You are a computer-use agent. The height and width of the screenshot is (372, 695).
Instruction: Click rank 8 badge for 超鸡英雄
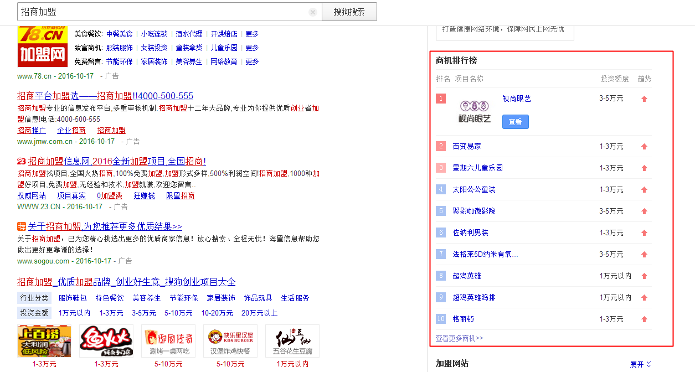441,276
